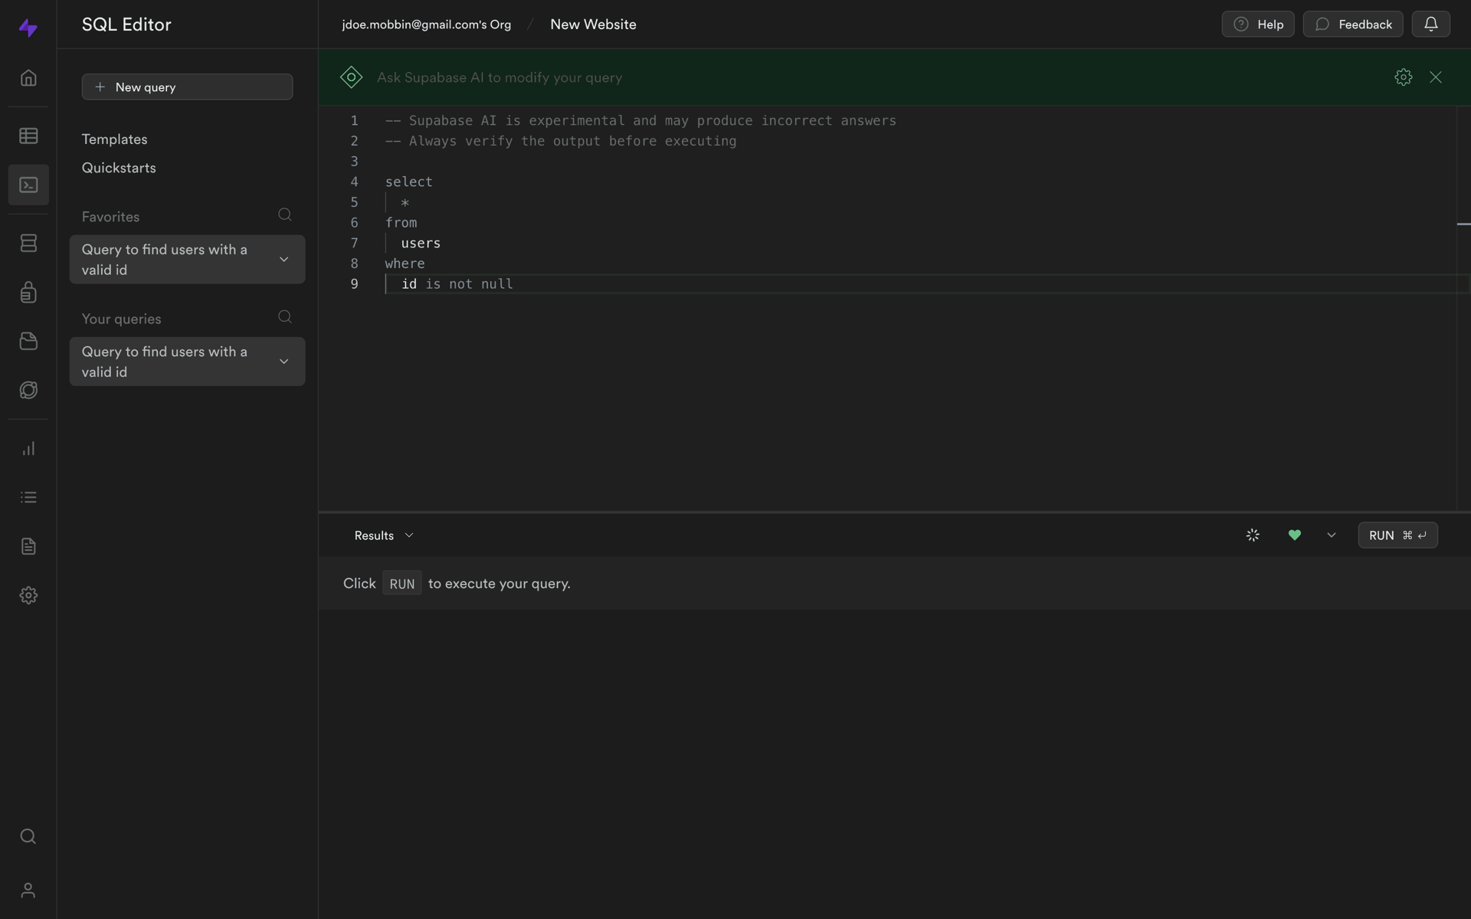Open the Database icon in sidebar

pos(28,243)
